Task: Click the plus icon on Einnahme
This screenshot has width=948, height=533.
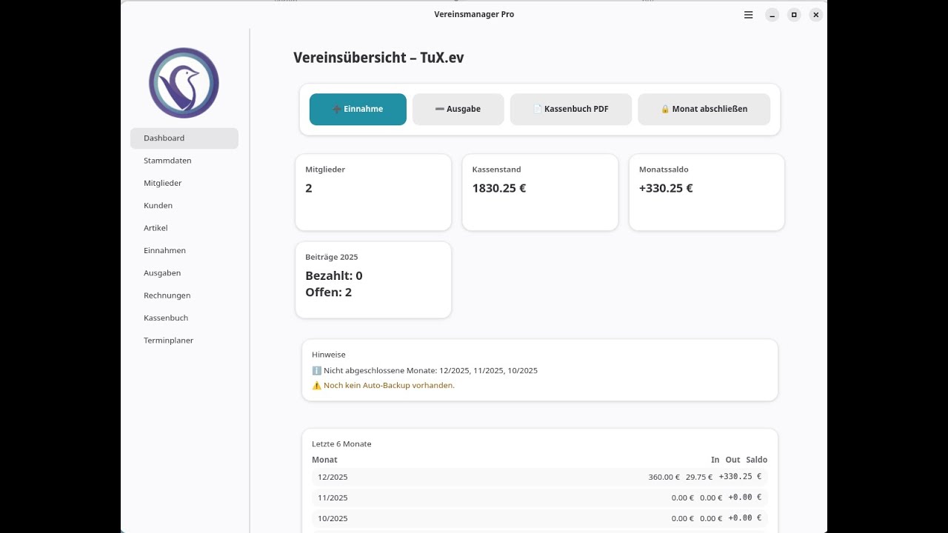Action: point(337,110)
